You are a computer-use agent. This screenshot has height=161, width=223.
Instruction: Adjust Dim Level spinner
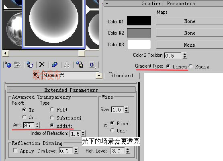[76, 151]
